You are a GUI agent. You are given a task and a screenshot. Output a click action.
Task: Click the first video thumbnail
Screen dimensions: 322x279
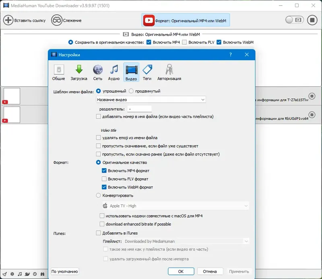tap(12, 96)
